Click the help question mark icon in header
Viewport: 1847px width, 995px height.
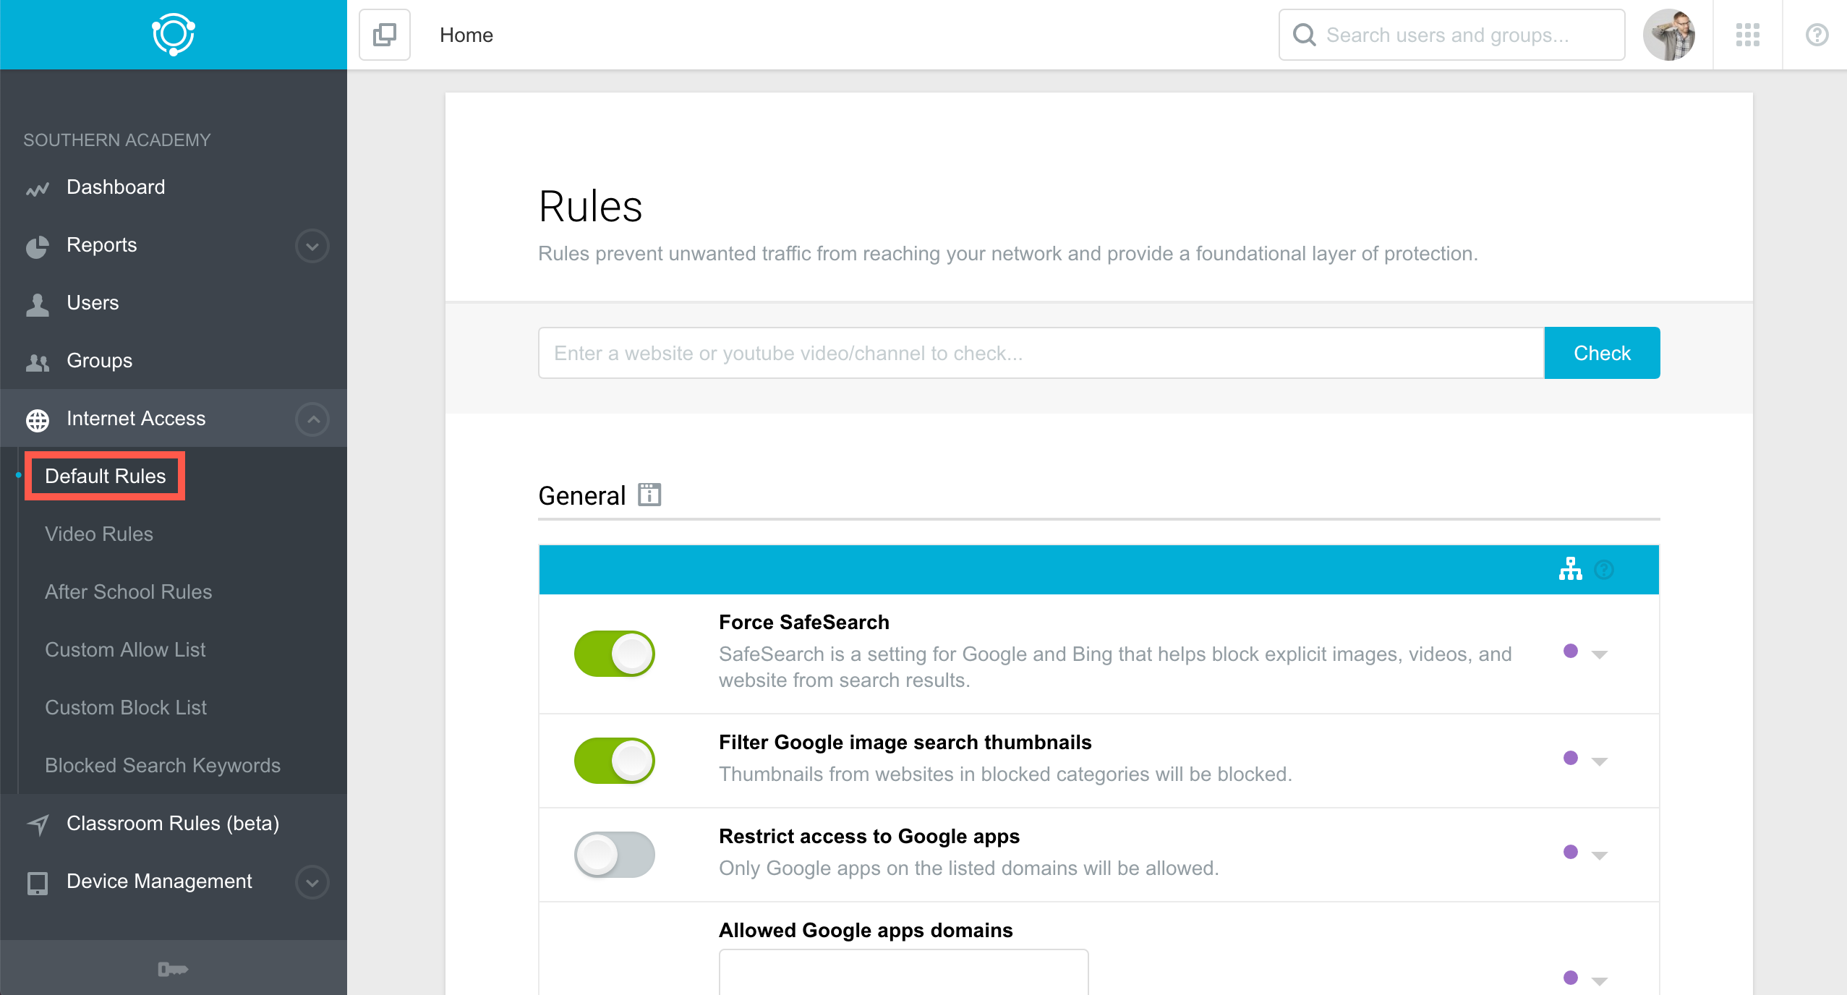click(x=1817, y=35)
